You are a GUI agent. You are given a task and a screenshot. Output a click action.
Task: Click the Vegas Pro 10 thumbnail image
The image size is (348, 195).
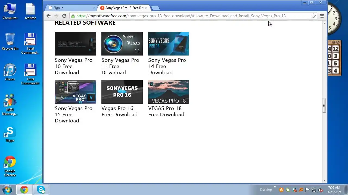pyautogui.click(x=75, y=44)
